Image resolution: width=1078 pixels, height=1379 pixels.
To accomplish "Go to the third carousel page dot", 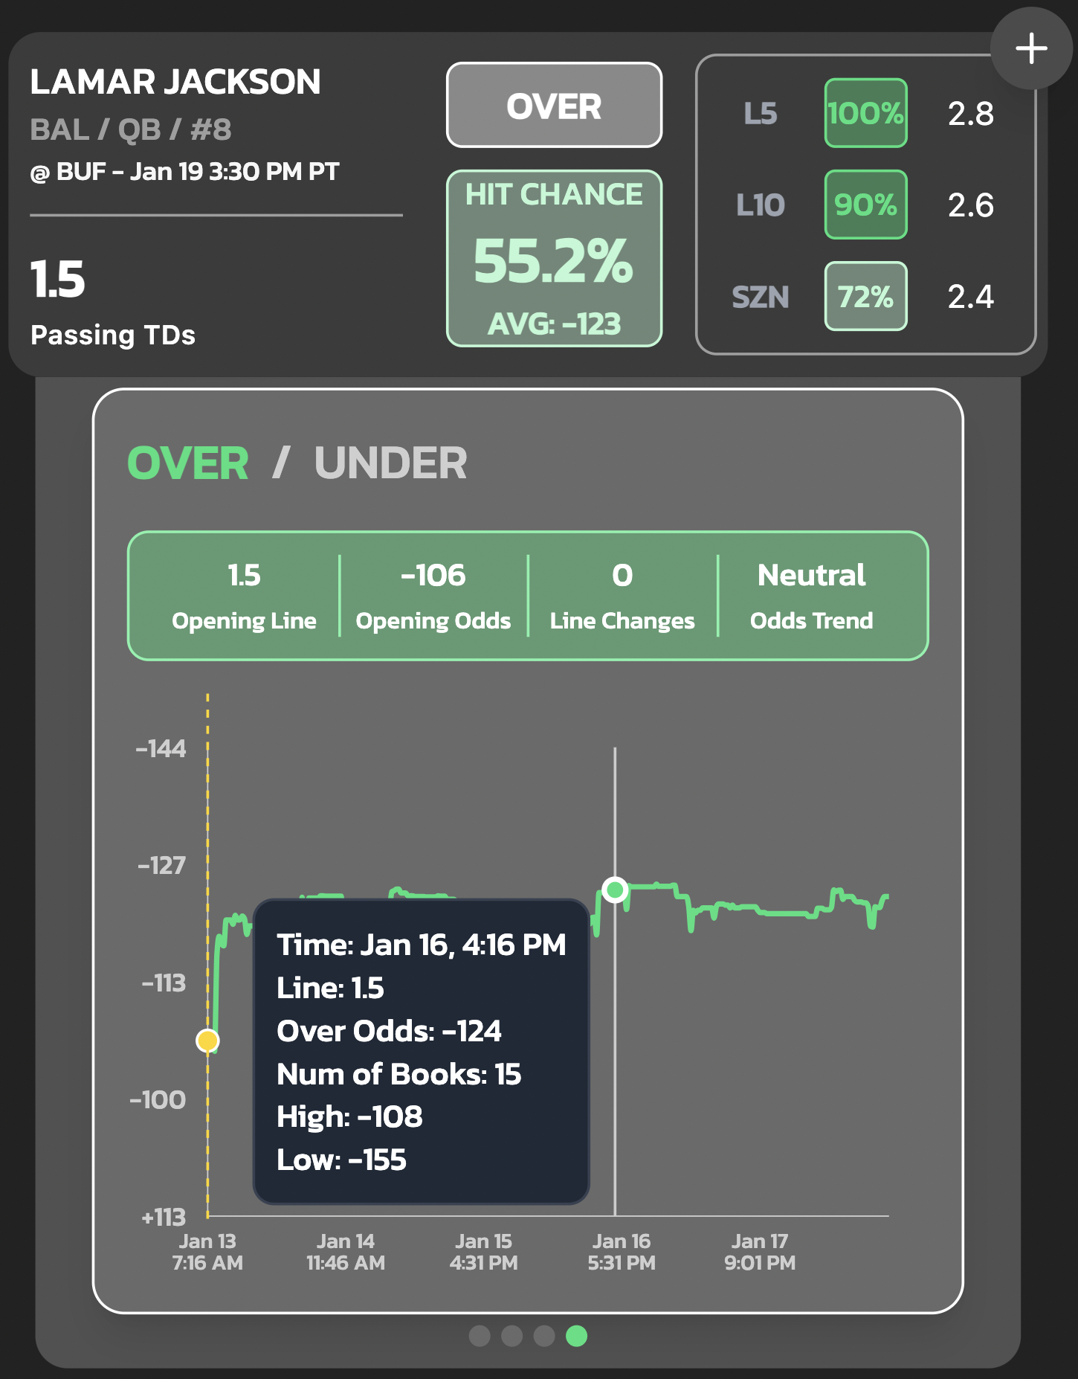I will 544,1336.
